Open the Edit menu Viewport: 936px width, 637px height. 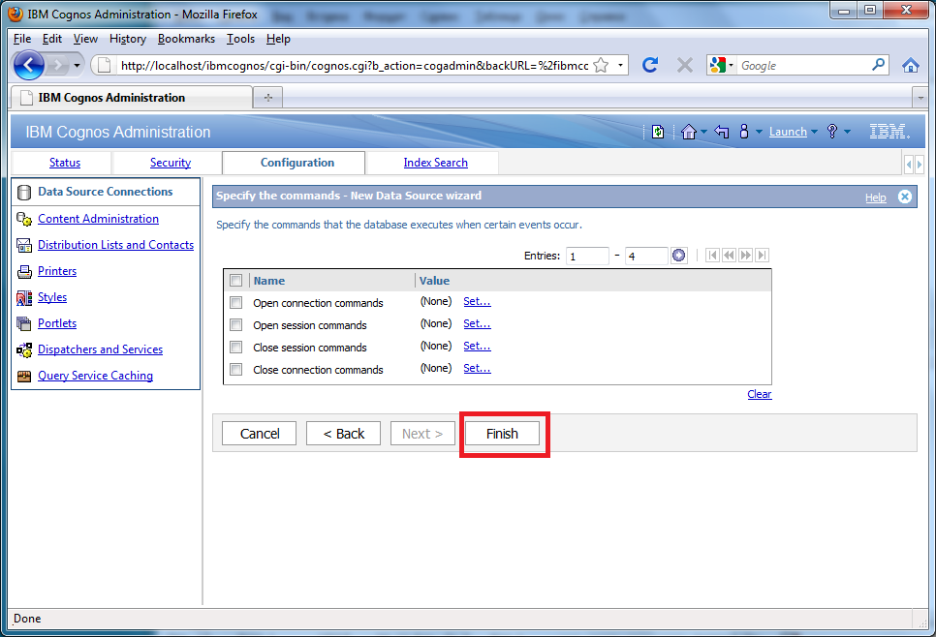pos(52,39)
